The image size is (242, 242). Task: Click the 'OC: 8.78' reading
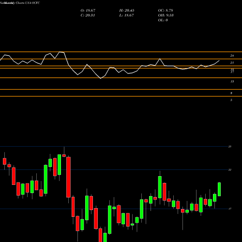166,11
